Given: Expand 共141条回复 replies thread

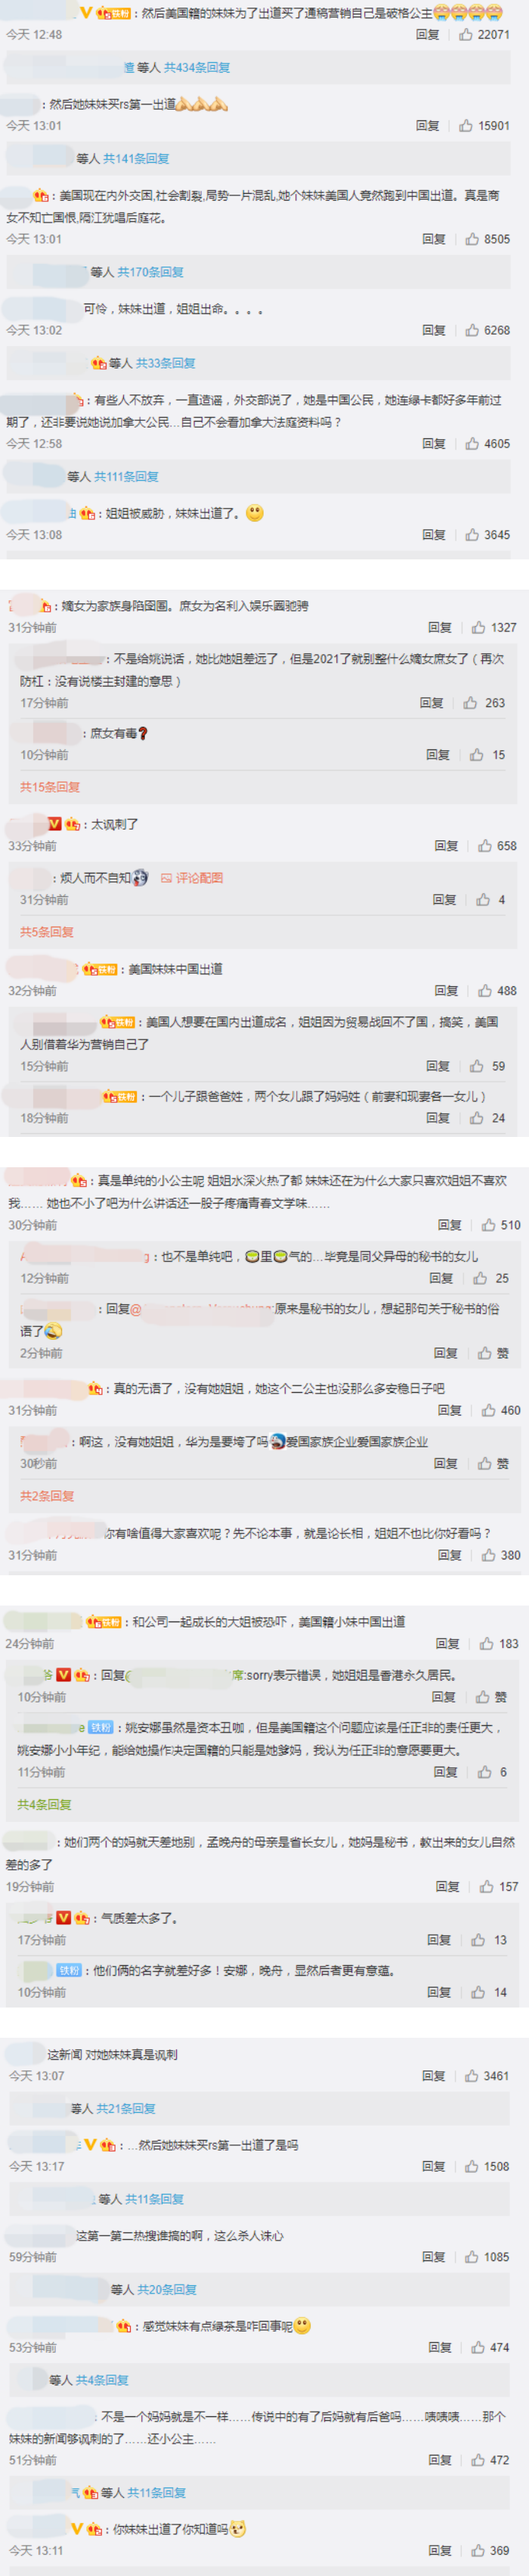Looking at the screenshot, I should pyautogui.click(x=136, y=158).
